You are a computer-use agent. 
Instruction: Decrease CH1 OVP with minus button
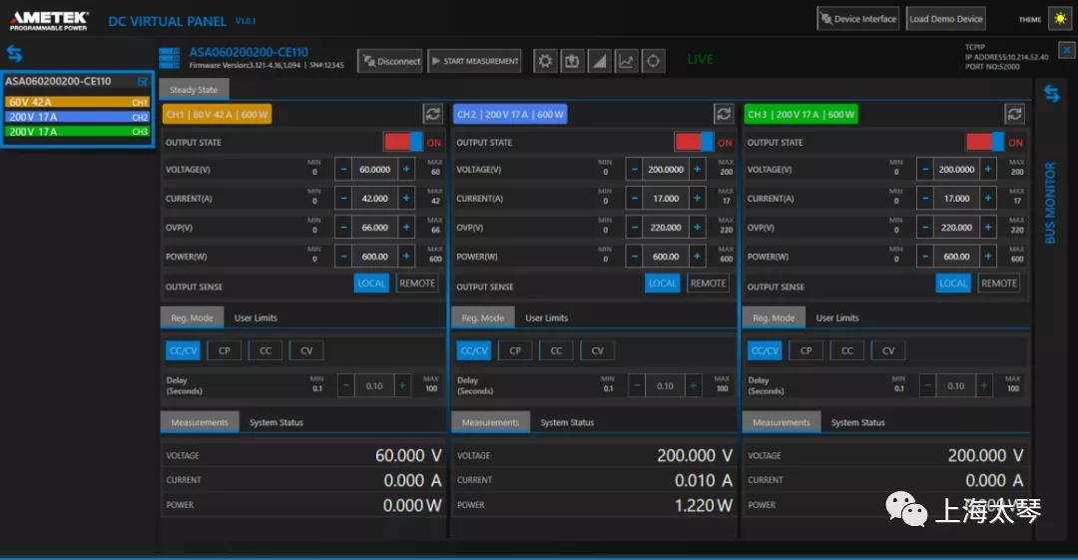click(x=343, y=227)
